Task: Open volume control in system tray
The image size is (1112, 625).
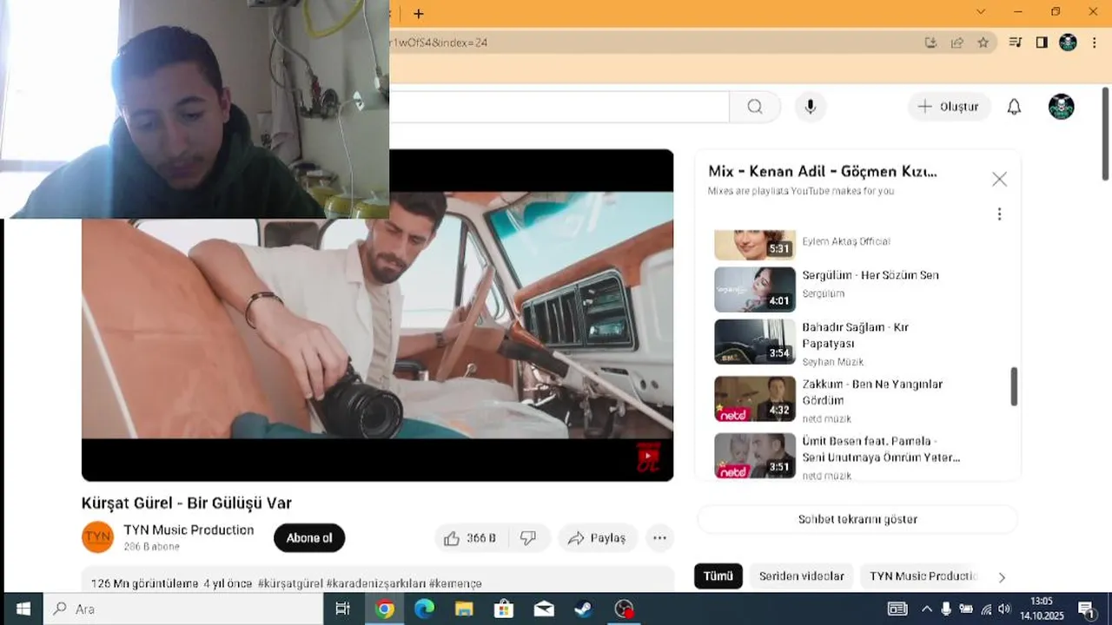Action: 1004,609
